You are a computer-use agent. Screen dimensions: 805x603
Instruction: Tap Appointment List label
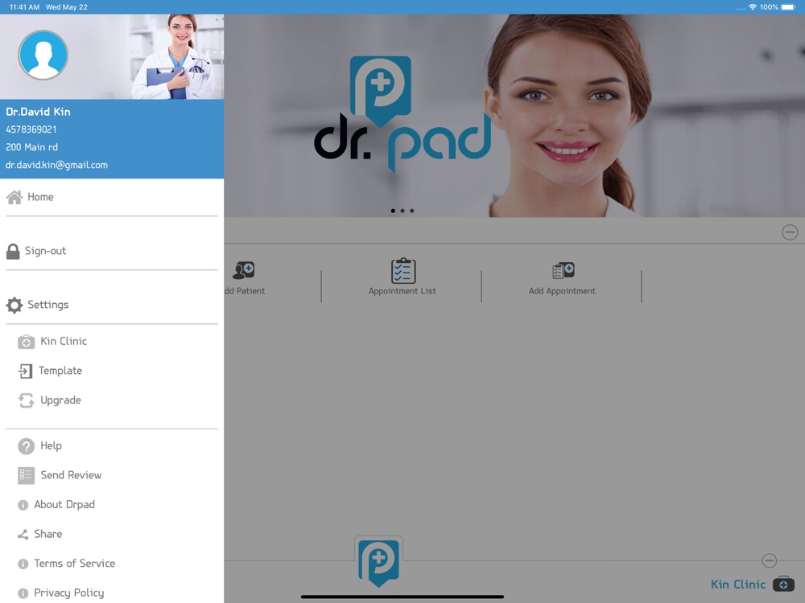(x=402, y=291)
